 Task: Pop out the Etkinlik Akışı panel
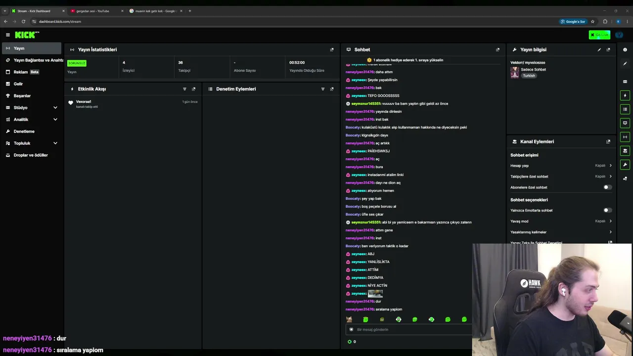pyautogui.click(x=193, y=89)
